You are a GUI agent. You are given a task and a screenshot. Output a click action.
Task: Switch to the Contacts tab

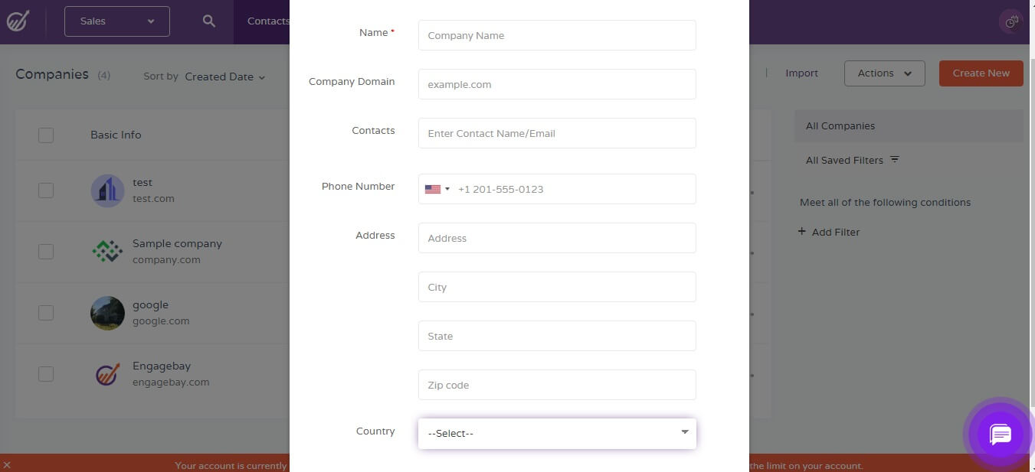coord(267,21)
